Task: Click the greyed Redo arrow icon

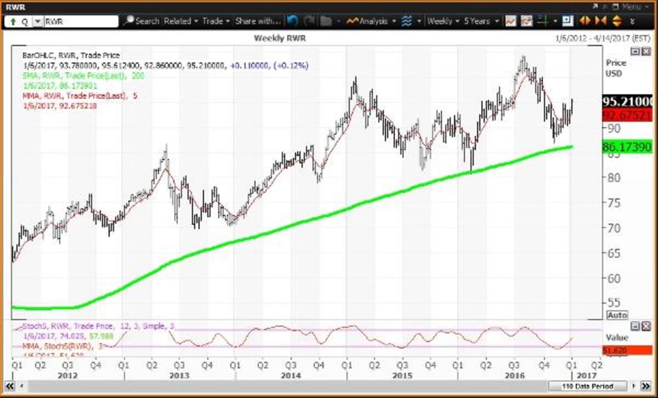Action: (309, 21)
